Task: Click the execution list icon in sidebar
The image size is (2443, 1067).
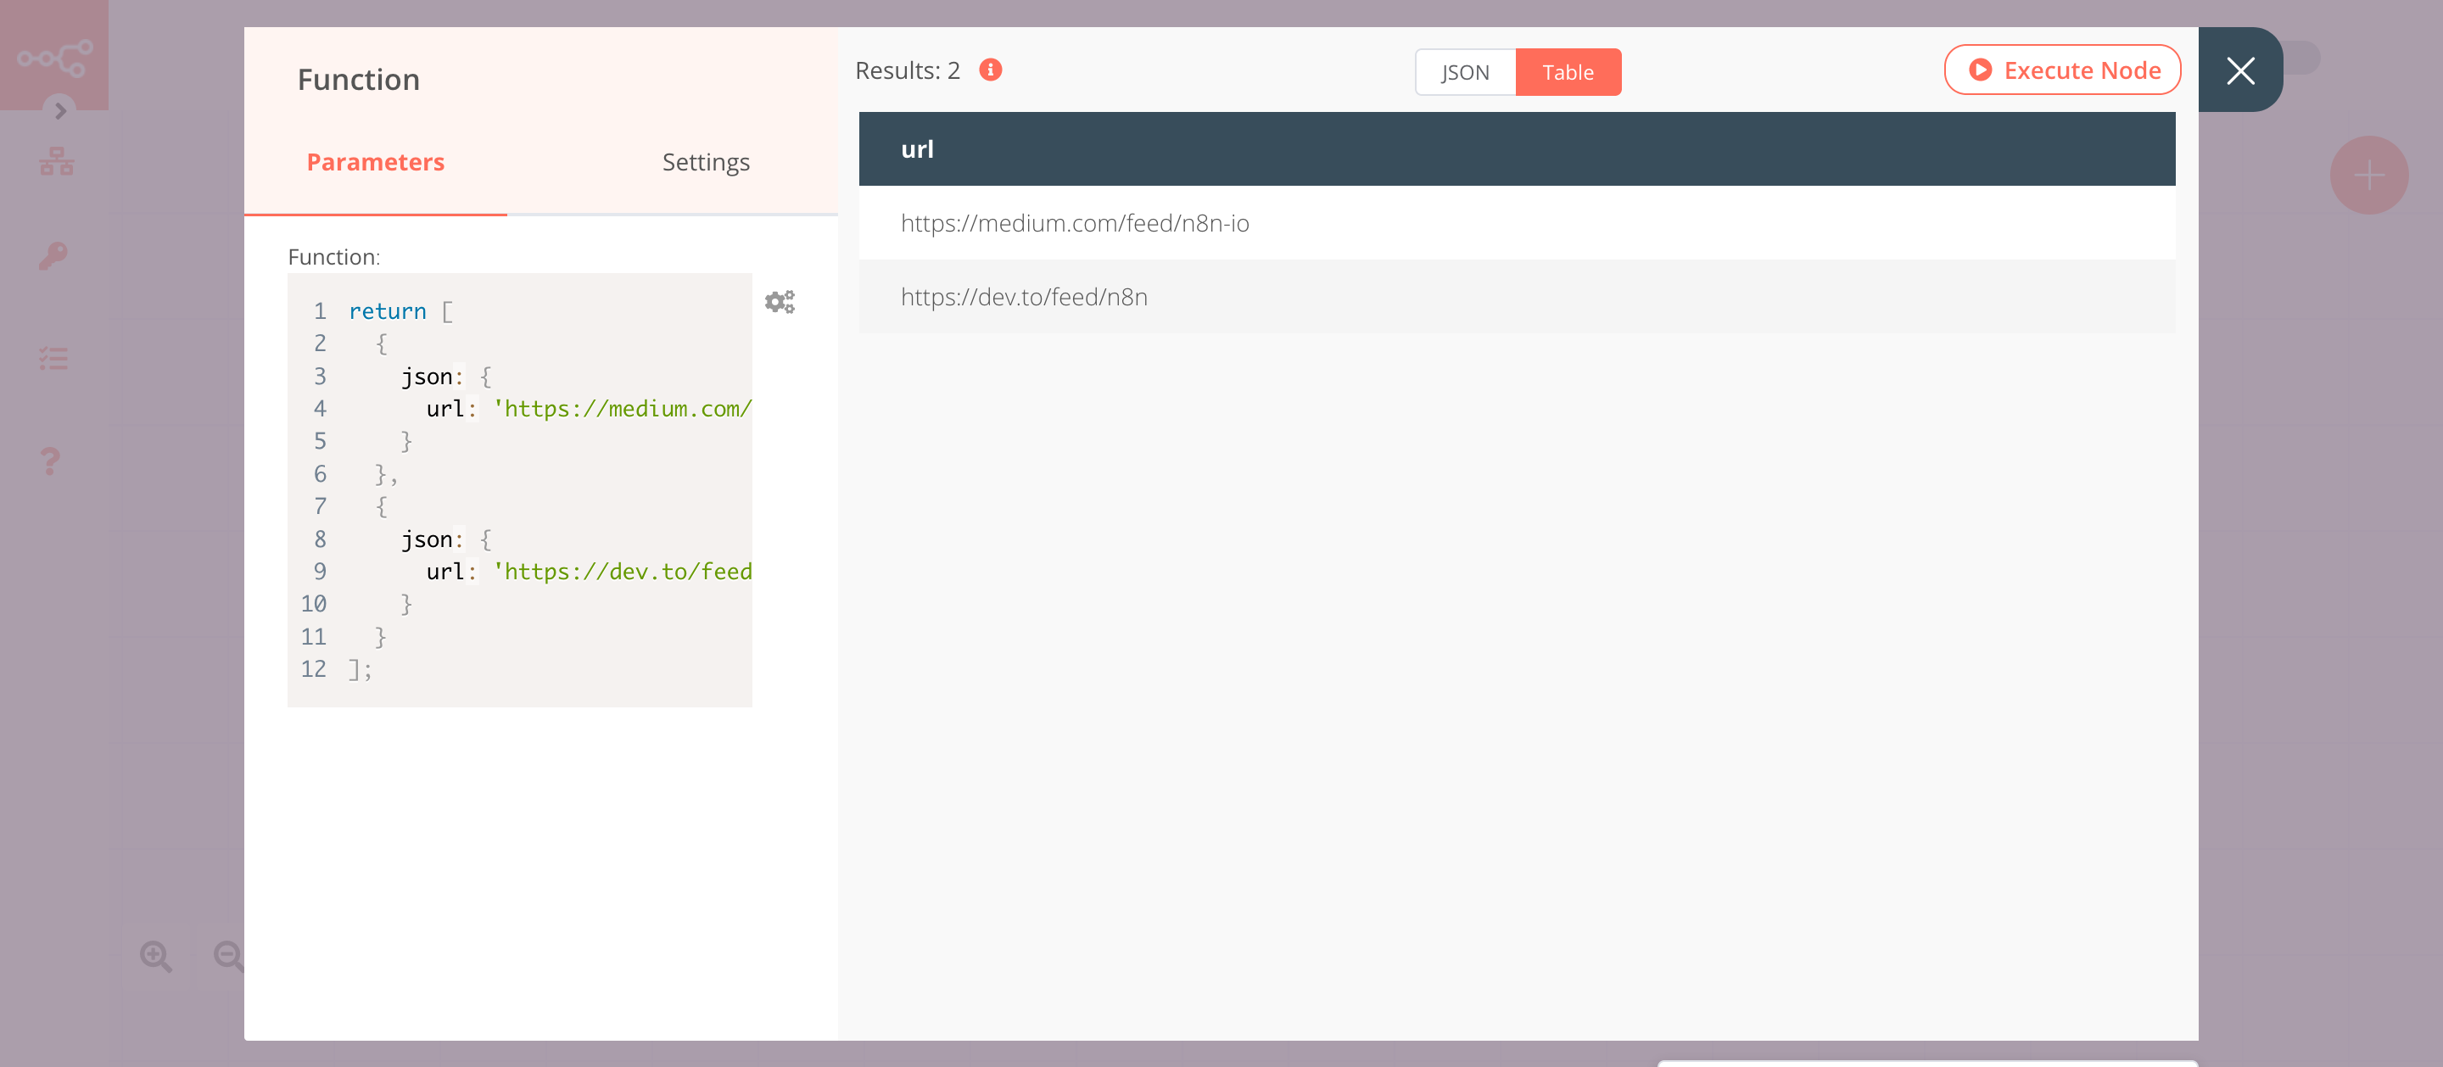Action: coord(53,357)
